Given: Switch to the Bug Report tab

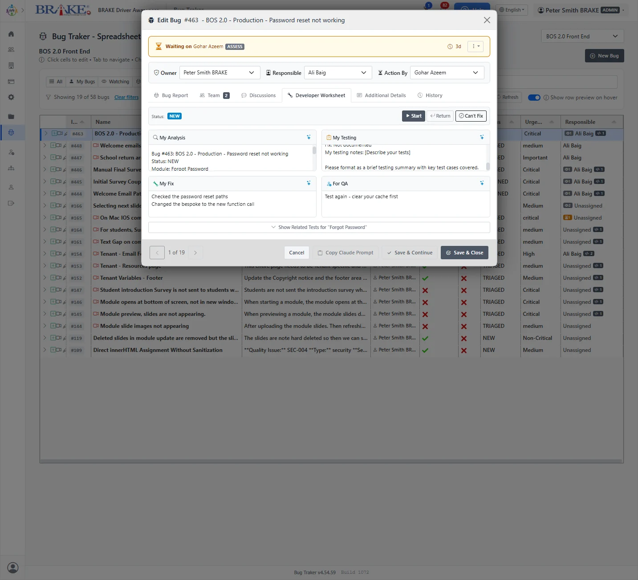Looking at the screenshot, I should click(x=171, y=95).
